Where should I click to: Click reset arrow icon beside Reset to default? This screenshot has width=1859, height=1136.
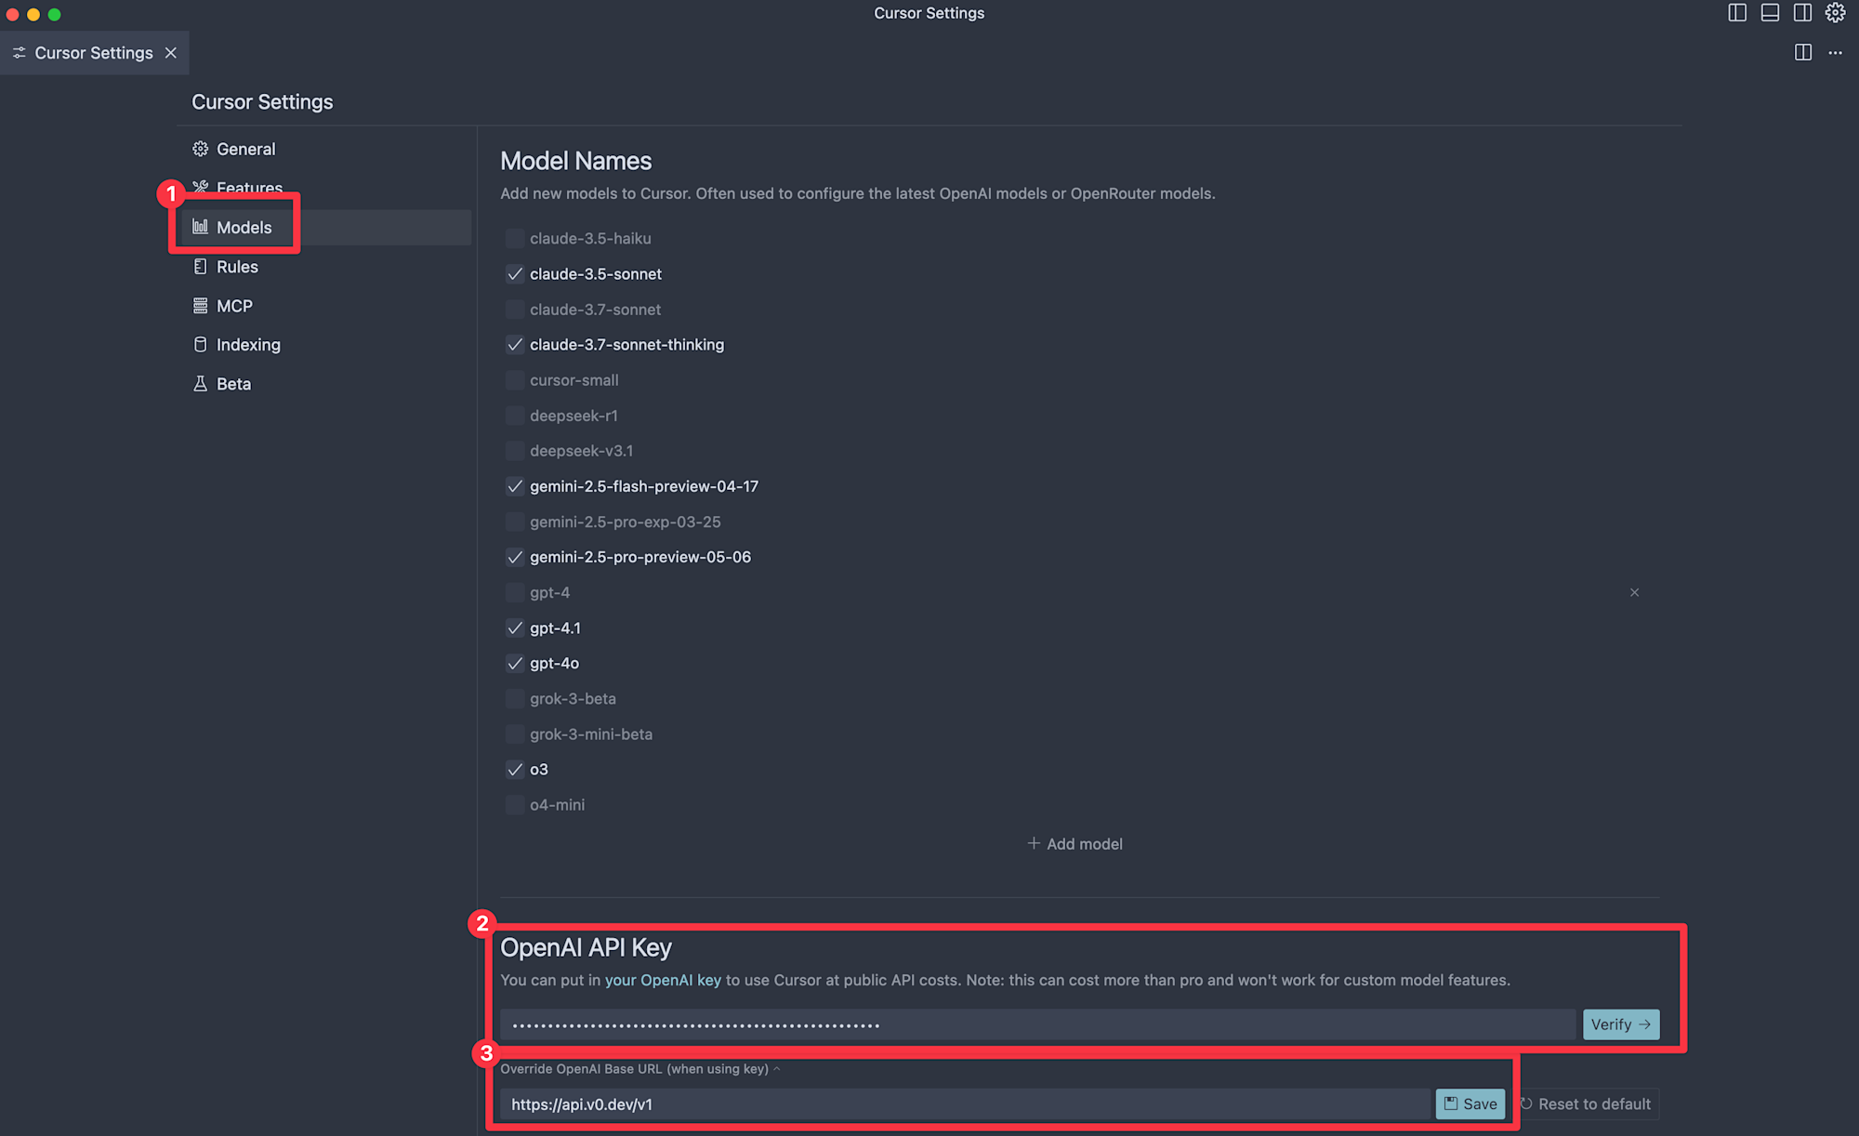click(1526, 1103)
